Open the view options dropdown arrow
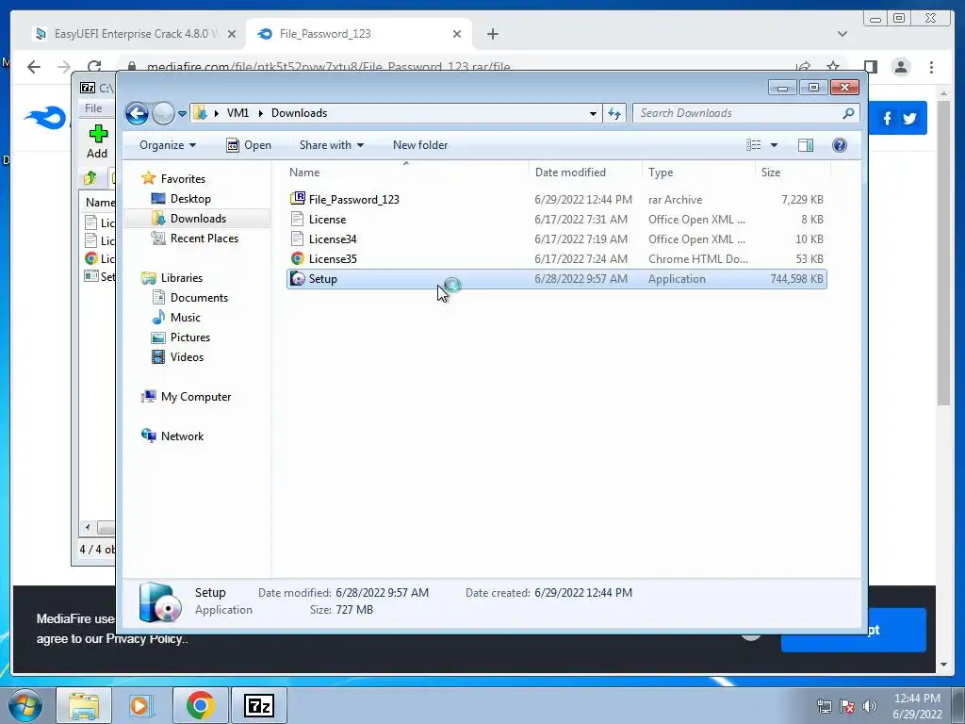The image size is (965, 724). [x=775, y=145]
